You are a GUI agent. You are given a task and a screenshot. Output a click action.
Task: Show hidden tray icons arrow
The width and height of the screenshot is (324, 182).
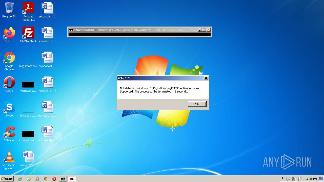coord(282,179)
